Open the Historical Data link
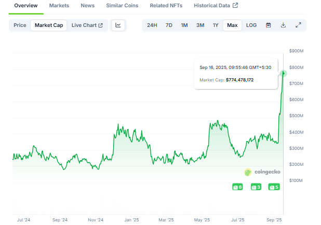Image resolution: width=321 pixels, height=225 pixels. [216, 6]
